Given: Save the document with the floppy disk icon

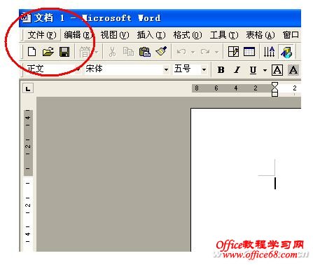Looking at the screenshot, I should [64, 51].
